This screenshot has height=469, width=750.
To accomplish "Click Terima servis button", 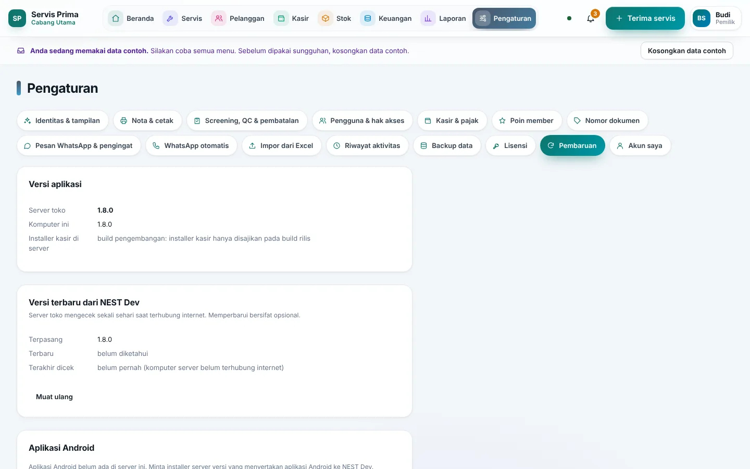I will coord(645,18).
